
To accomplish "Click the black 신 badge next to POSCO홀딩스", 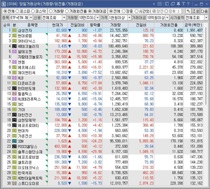I will [14, 146].
